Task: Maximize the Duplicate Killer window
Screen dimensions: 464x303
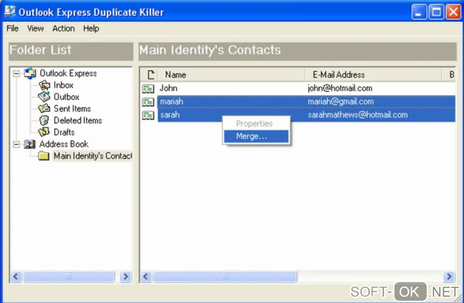Action: [436, 12]
